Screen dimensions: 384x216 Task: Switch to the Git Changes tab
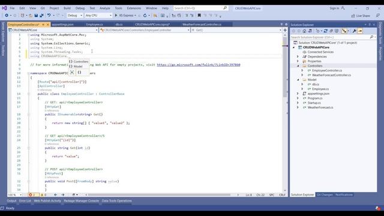click(x=325, y=194)
